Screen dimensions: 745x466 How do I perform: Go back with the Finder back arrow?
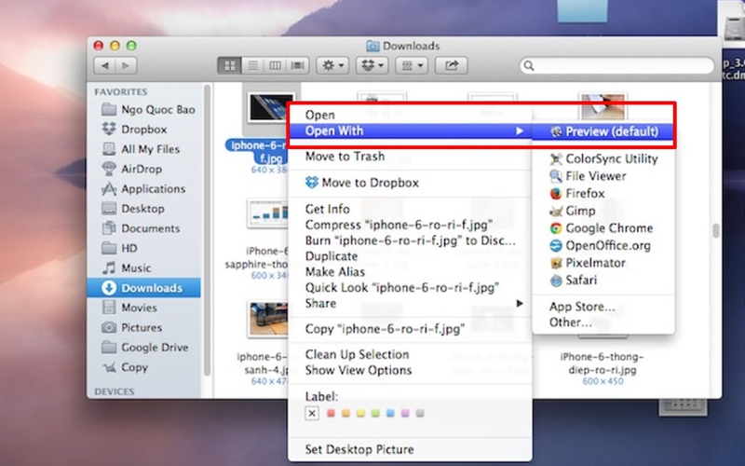pos(105,65)
